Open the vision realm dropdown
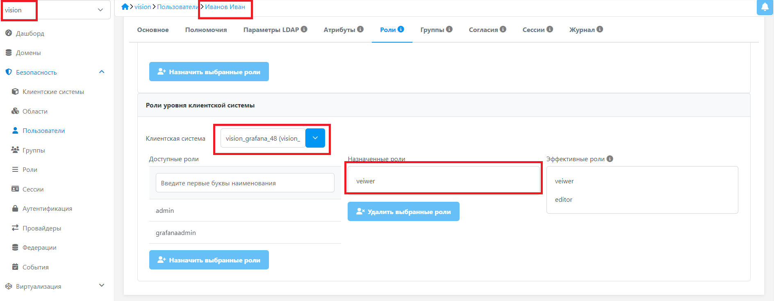 [100, 10]
